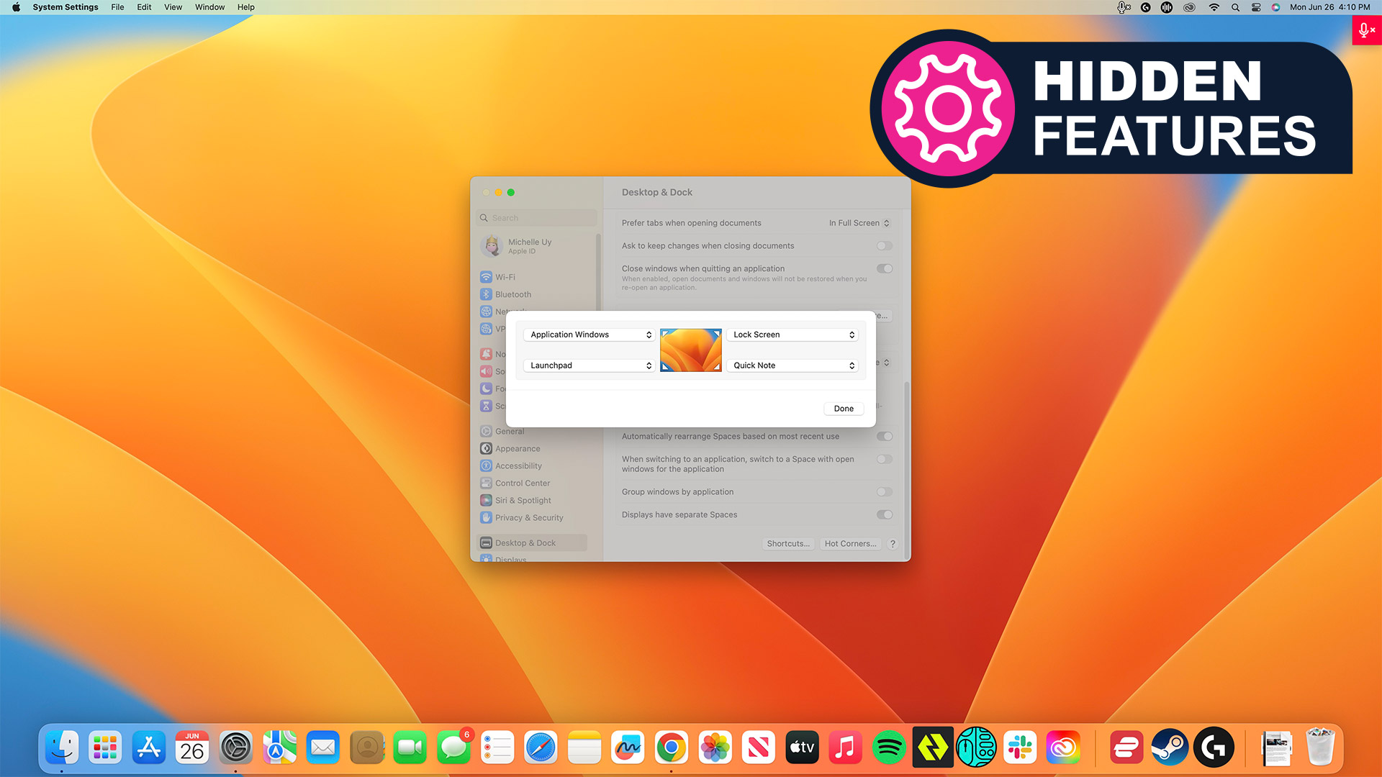Launch Steam from the Dock

(x=1170, y=748)
